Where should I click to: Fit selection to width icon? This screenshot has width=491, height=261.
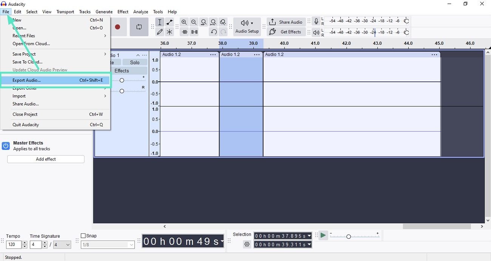pyautogui.click(x=204, y=22)
